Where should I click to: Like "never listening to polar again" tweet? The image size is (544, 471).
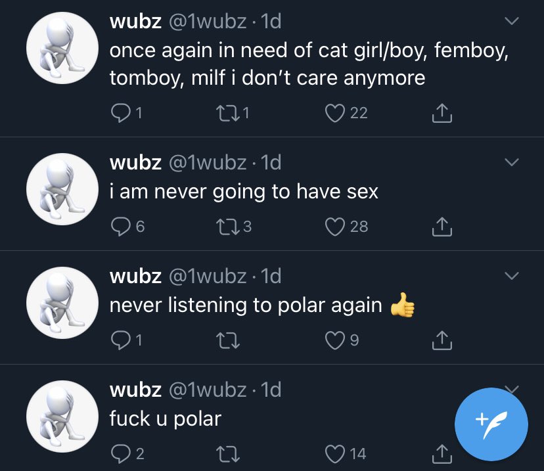(335, 340)
